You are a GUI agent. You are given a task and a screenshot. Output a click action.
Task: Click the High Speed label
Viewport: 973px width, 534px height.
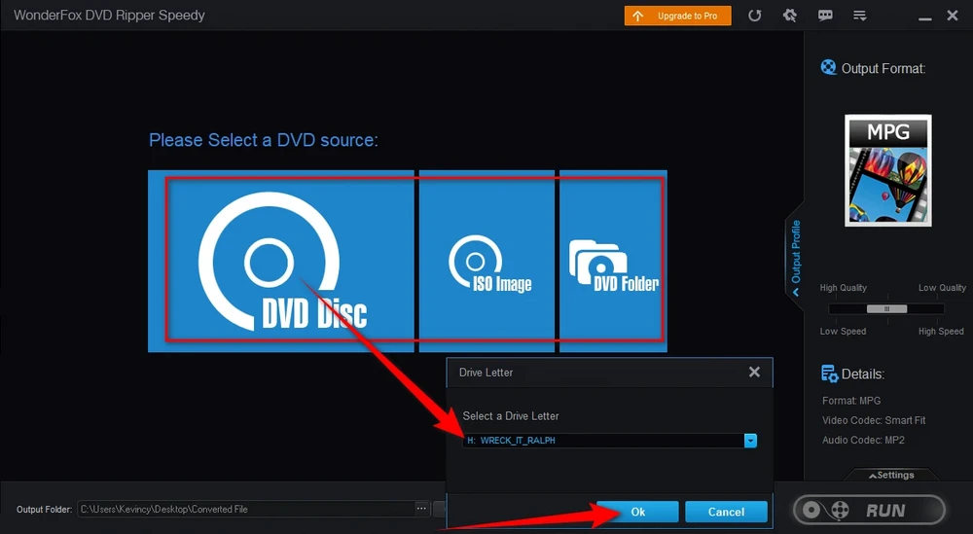941,331
